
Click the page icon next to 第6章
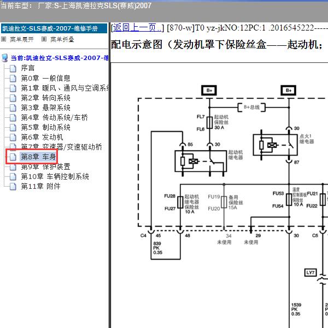click(x=13, y=138)
